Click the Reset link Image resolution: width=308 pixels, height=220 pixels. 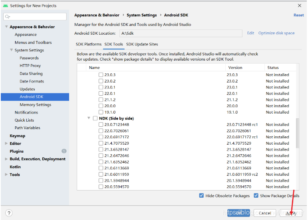coord(298,15)
